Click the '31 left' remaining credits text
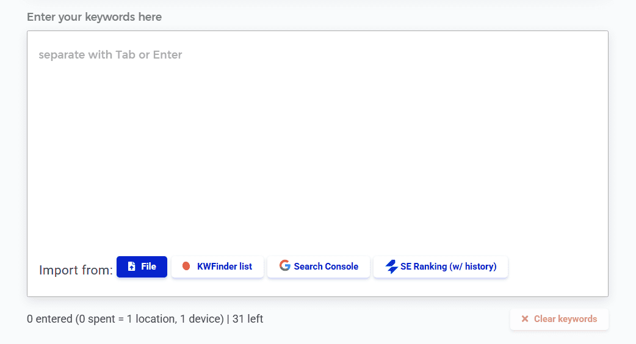636x344 pixels. tap(248, 319)
